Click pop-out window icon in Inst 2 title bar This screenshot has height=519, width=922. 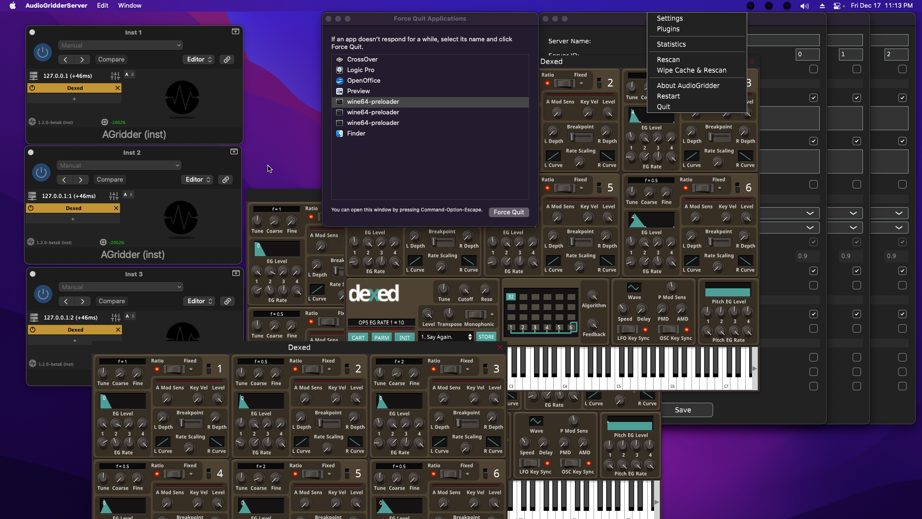pos(234,152)
